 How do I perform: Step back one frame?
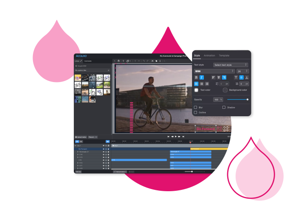point(172,136)
